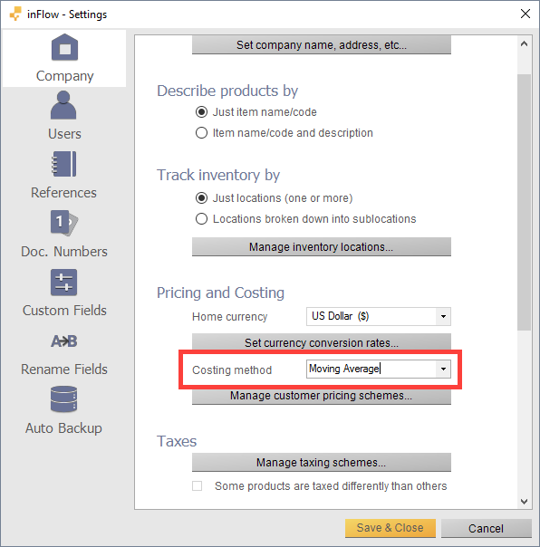Image resolution: width=540 pixels, height=547 pixels.
Task: Click the Home currency label
Action: point(230,317)
